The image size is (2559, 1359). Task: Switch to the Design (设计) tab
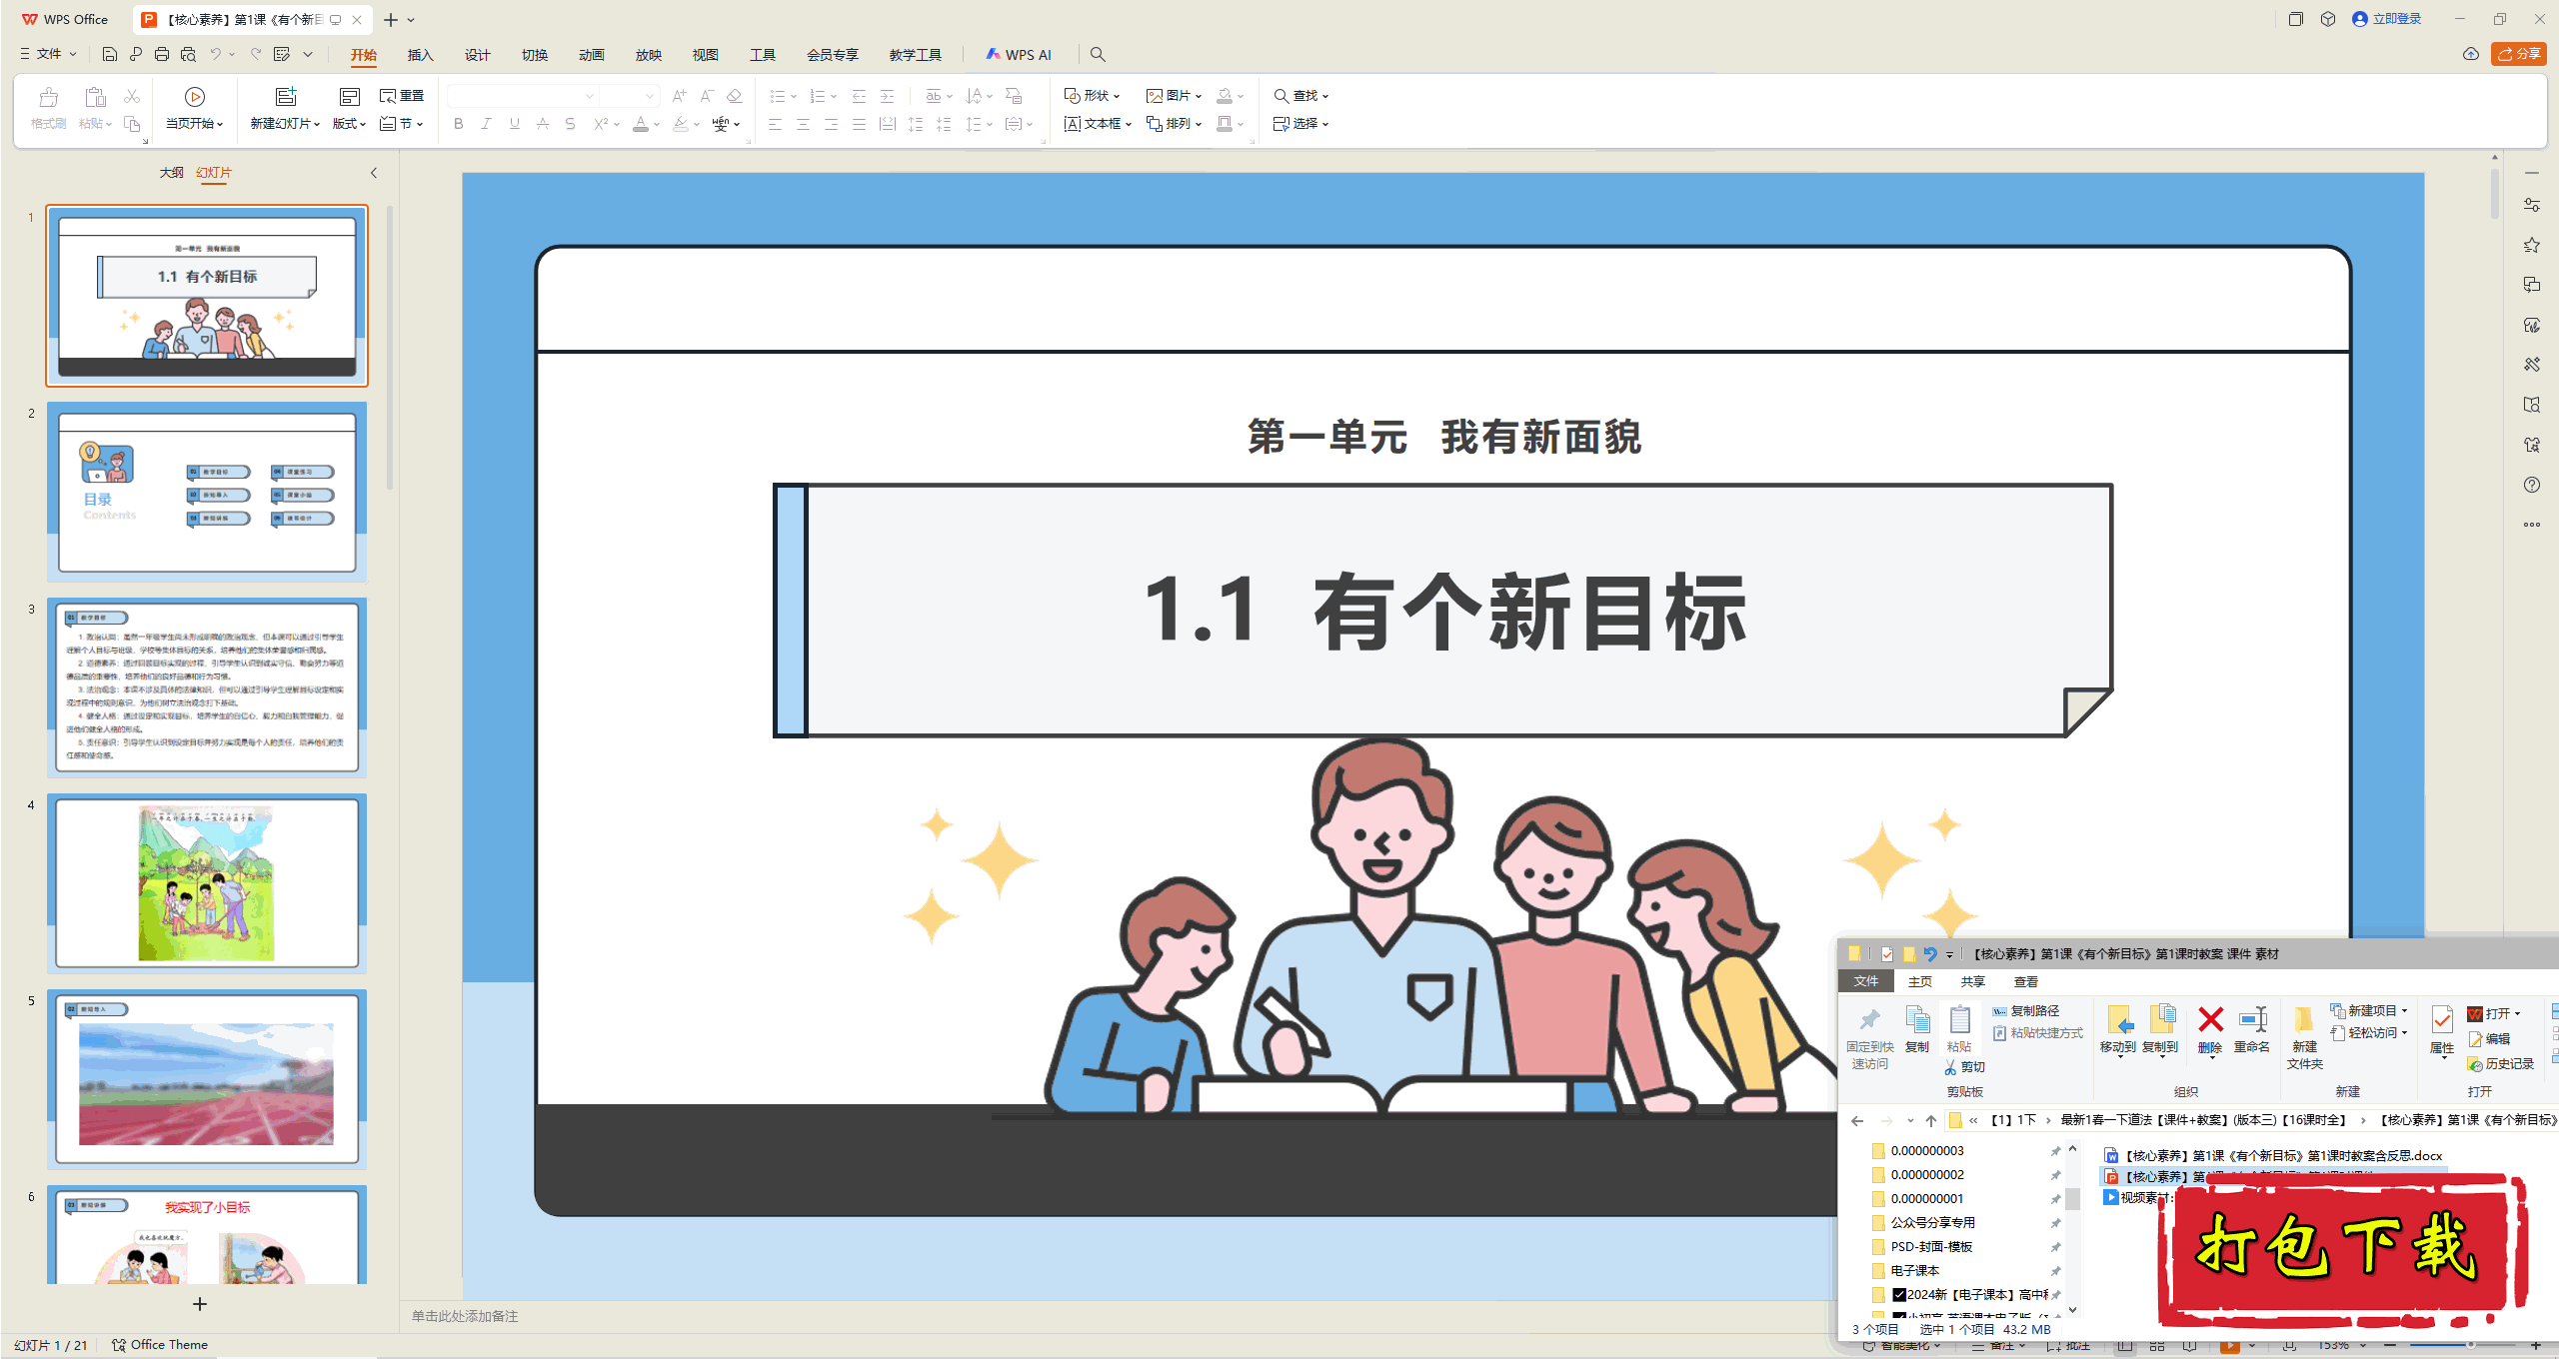478,55
